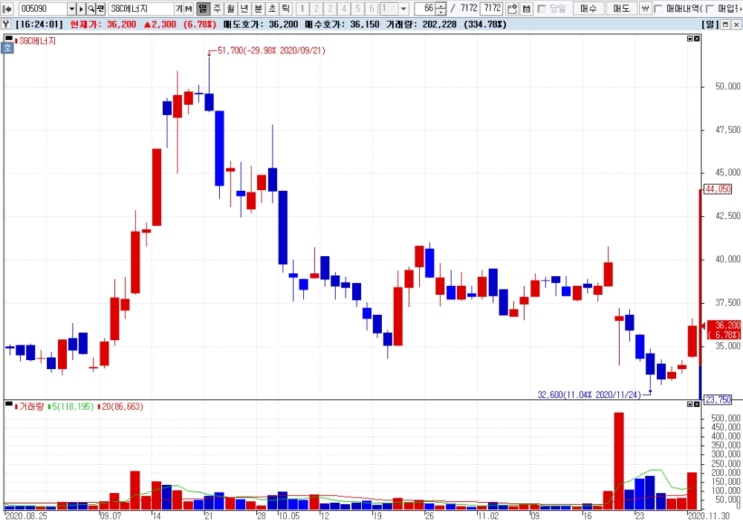Click the save chart disk icon
This screenshot has height=522, width=743.
click(x=526, y=8)
